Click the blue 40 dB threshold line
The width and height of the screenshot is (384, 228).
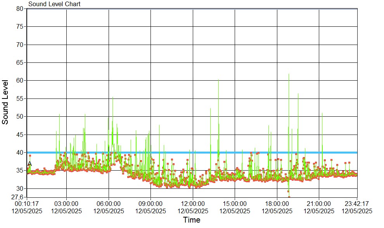coord(194,152)
